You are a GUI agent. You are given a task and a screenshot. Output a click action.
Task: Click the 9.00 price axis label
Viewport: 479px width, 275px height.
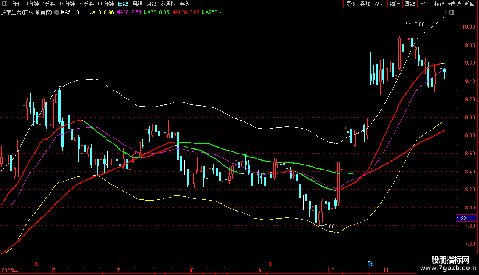click(x=470, y=117)
